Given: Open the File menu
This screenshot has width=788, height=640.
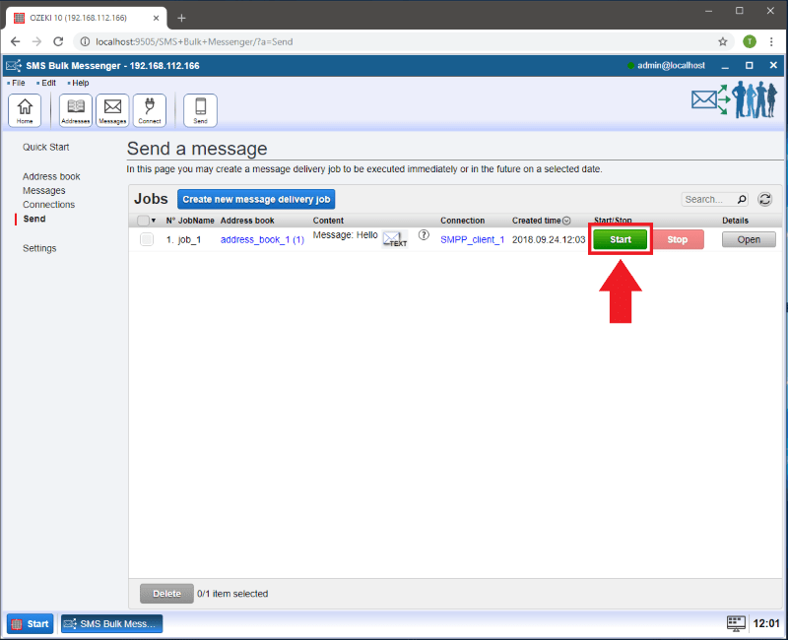Looking at the screenshot, I should [18, 83].
